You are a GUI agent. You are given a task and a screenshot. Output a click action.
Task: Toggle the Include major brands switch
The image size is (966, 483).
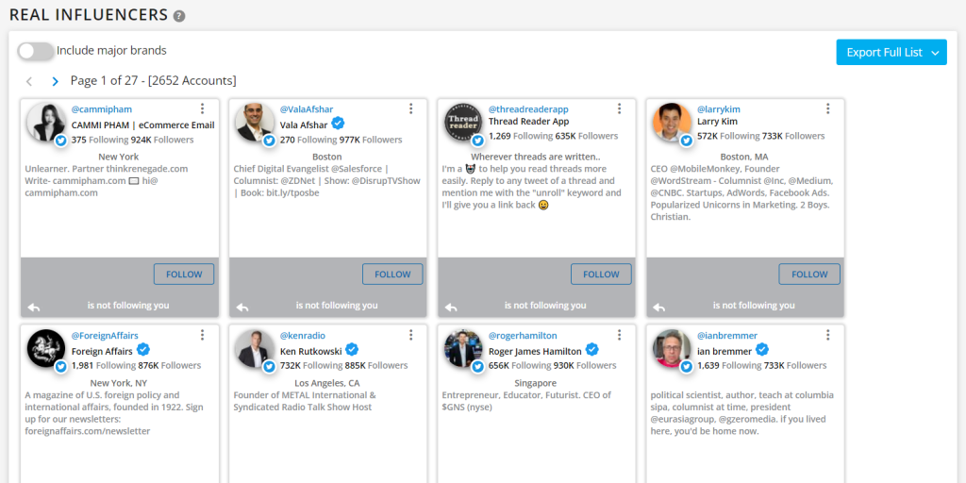point(36,51)
